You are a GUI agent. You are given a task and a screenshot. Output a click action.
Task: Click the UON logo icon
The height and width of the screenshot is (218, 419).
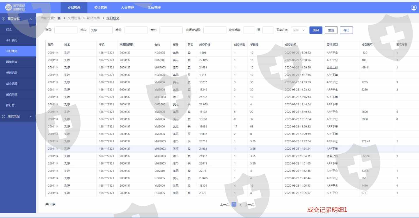(8, 8)
